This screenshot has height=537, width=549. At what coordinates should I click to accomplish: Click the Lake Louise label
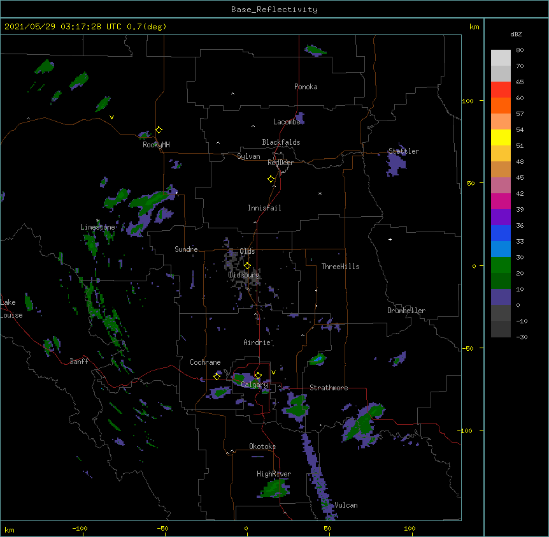(11, 309)
